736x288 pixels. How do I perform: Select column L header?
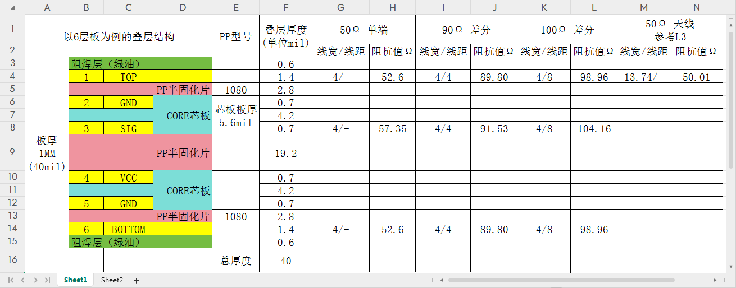click(594, 7)
